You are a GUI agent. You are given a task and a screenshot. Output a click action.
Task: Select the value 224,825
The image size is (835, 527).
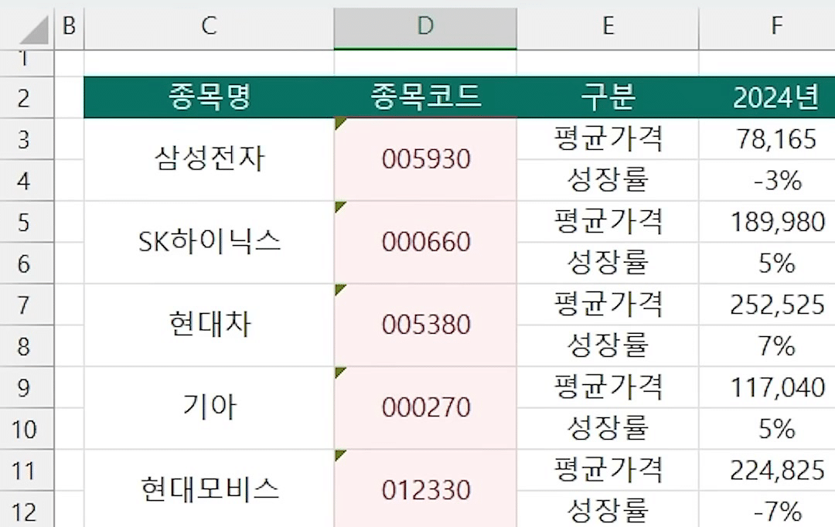[767, 470]
